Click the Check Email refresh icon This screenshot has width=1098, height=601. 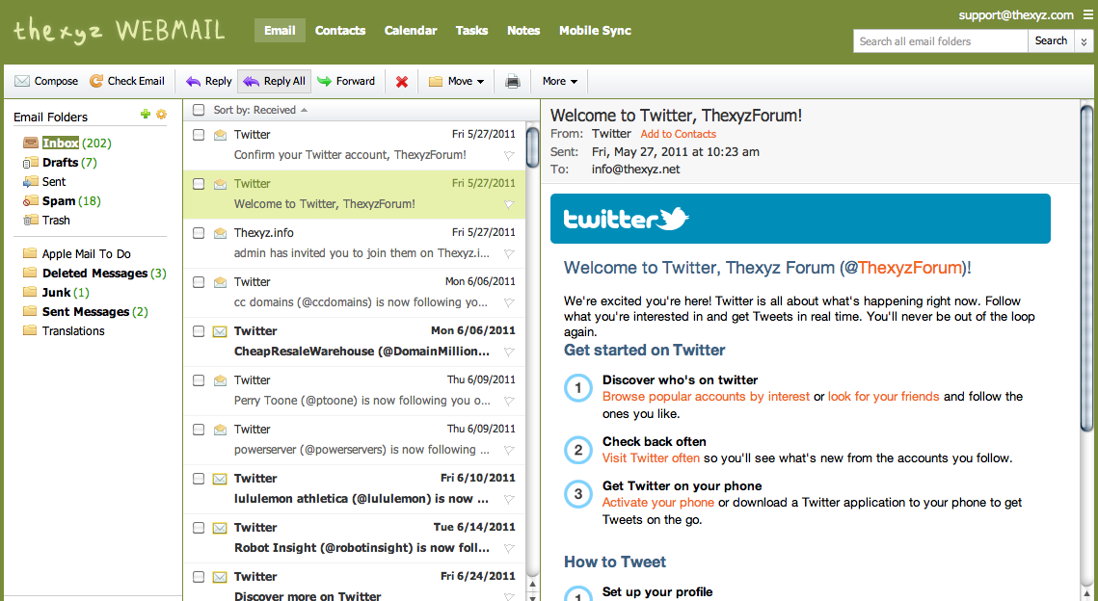pos(96,81)
